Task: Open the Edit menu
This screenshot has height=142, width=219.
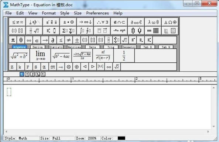Action: click(20, 13)
